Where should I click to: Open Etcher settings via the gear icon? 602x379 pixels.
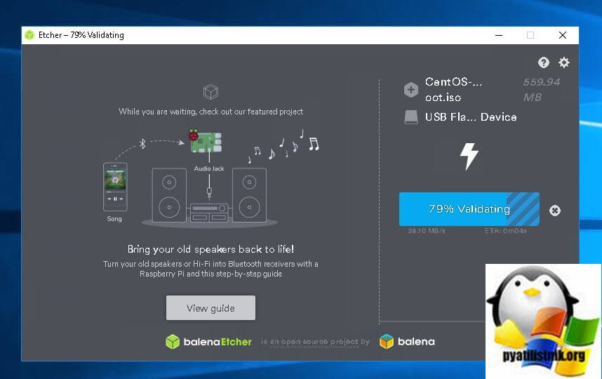point(564,62)
